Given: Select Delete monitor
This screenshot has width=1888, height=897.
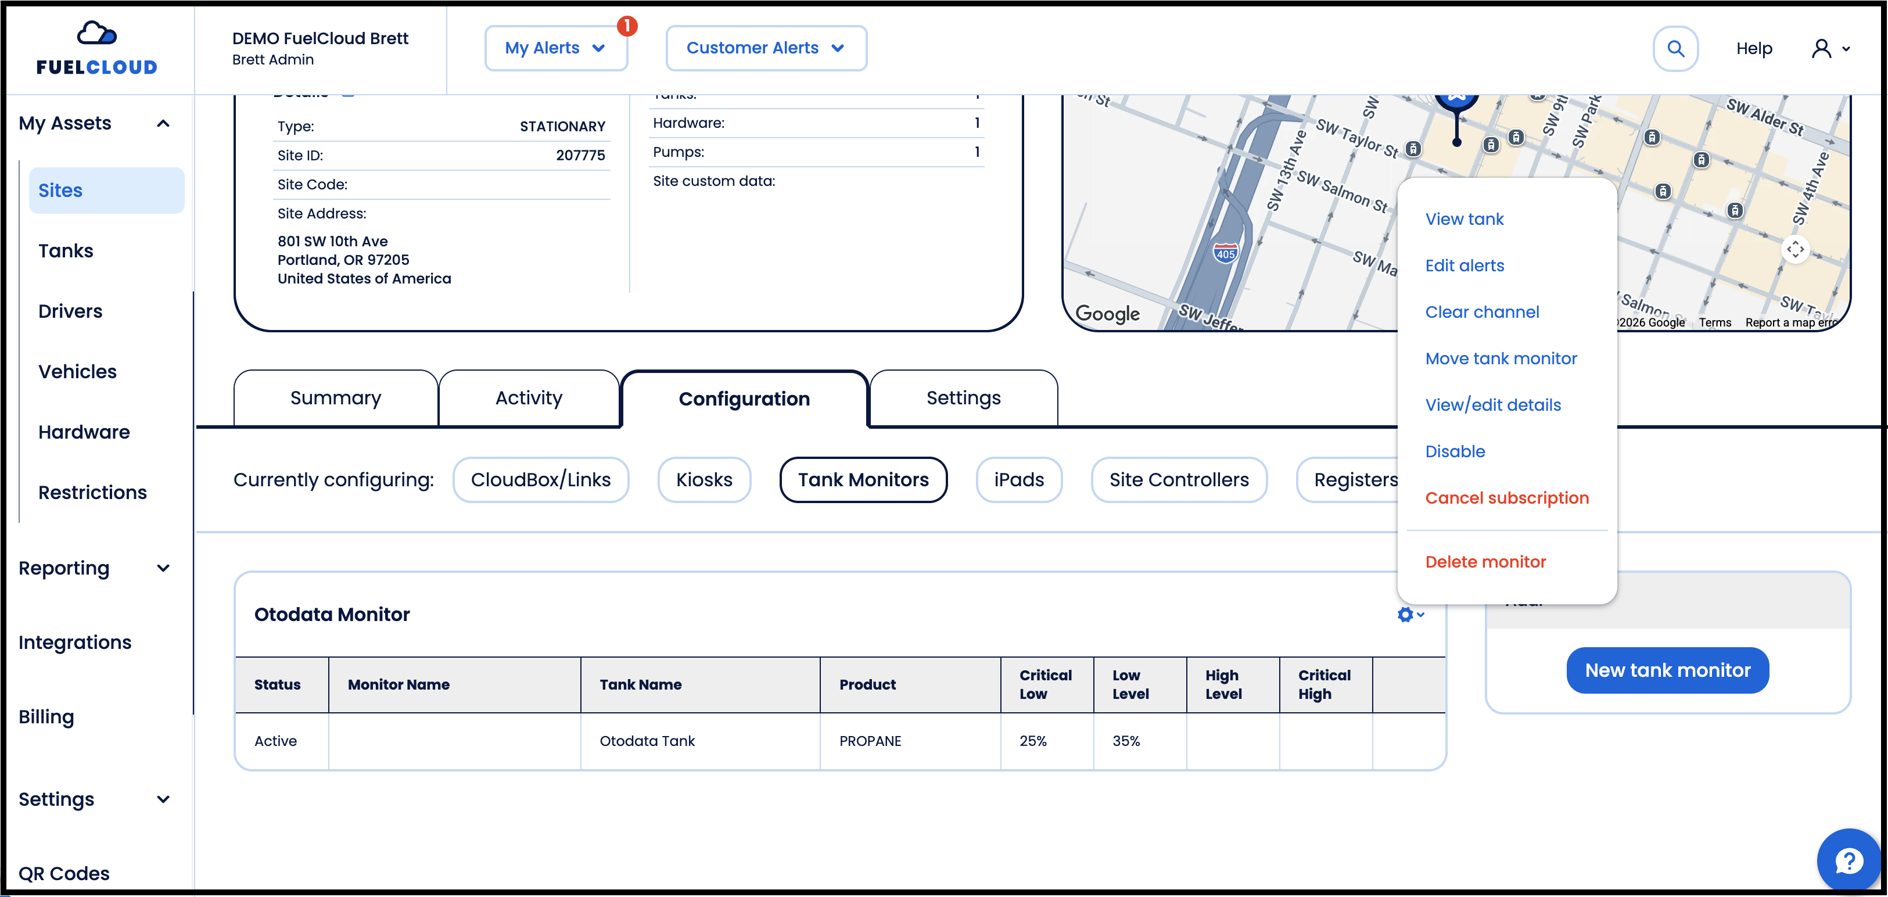Looking at the screenshot, I should point(1485,561).
